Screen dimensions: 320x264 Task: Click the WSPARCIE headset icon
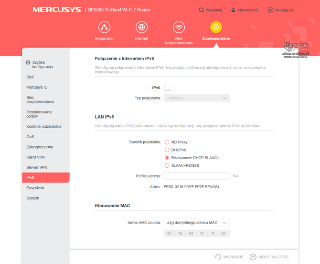coord(218,257)
